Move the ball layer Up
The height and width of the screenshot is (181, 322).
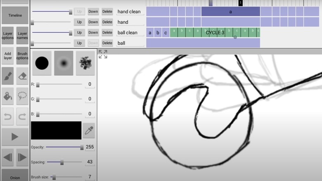(x=79, y=43)
